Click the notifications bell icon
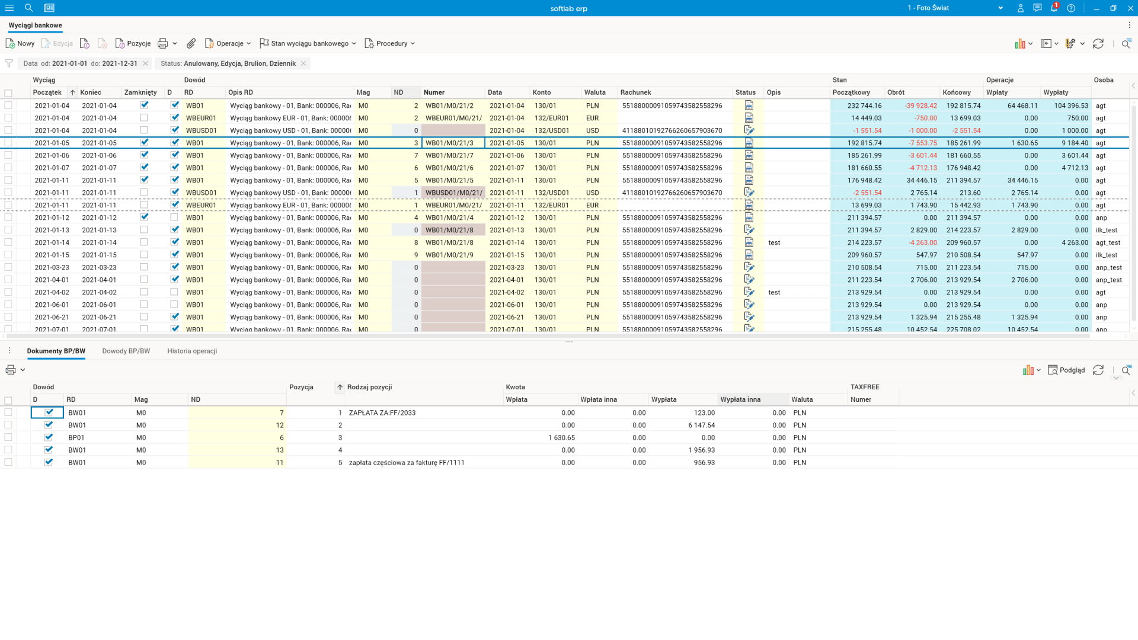 [1054, 8]
